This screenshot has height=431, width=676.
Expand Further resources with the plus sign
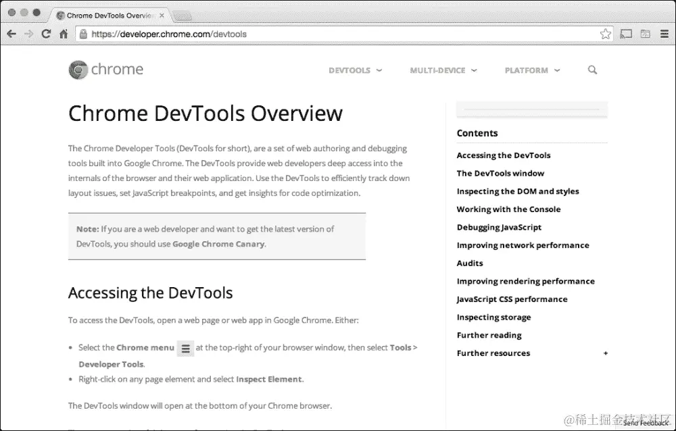click(605, 353)
